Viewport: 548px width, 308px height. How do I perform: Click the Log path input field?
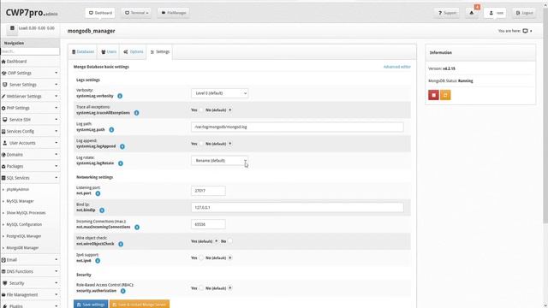[x=297, y=127]
